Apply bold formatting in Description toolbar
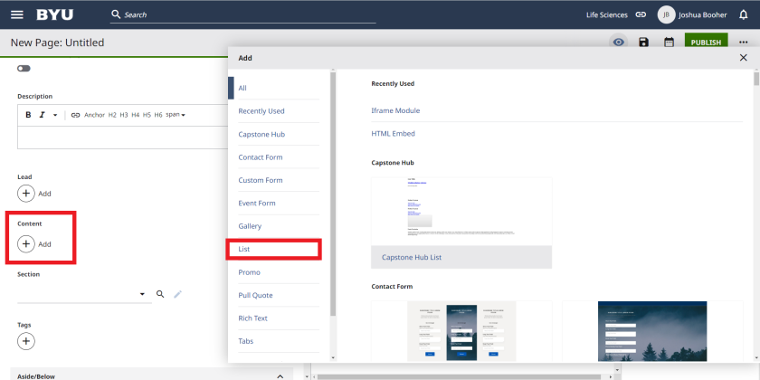Viewport: 760px width, 380px height. 28,115
